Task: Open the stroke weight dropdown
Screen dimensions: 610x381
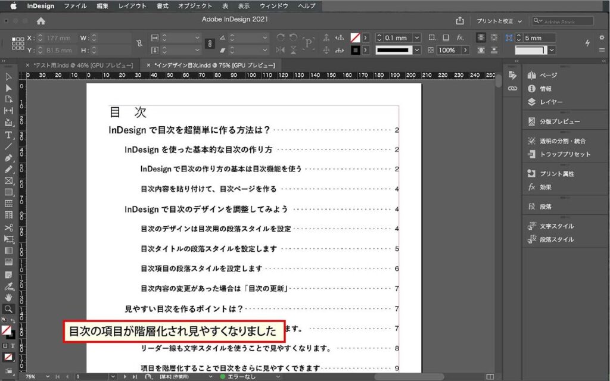Action: point(417,38)
